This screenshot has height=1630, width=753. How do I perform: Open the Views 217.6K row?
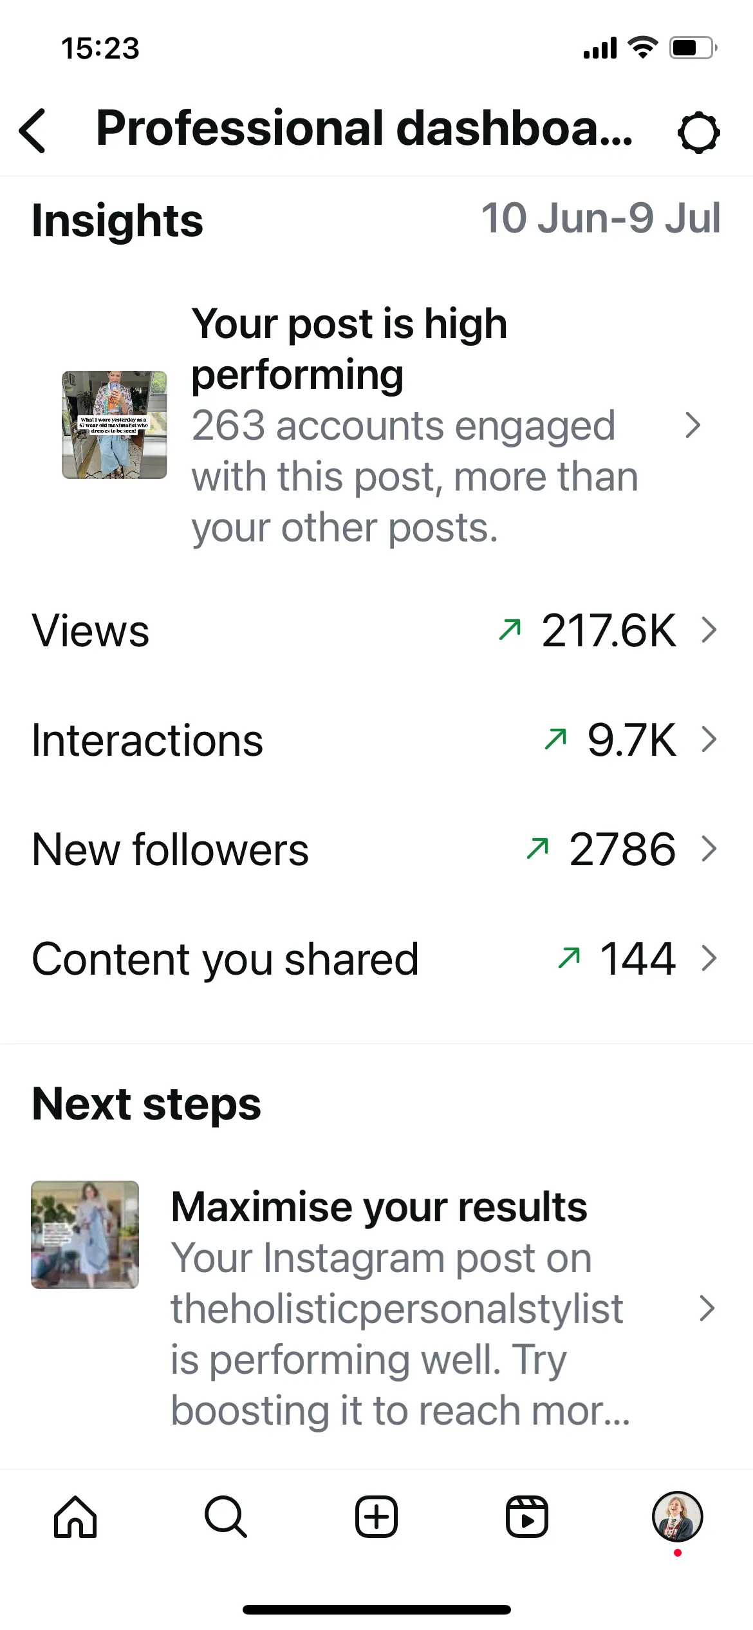(376, 630)
